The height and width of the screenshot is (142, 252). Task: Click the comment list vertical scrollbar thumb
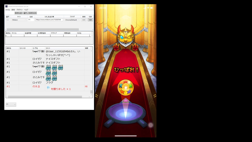[91, 92]
